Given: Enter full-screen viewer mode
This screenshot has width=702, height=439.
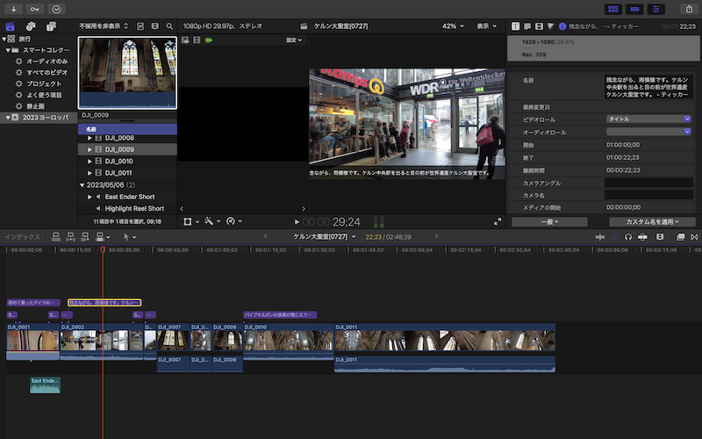Looking at the screenshot, I should click(x=498, y=222).
